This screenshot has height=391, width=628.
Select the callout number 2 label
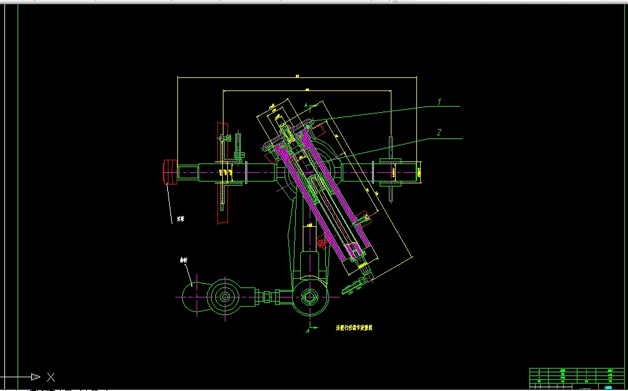coord(439,132)
